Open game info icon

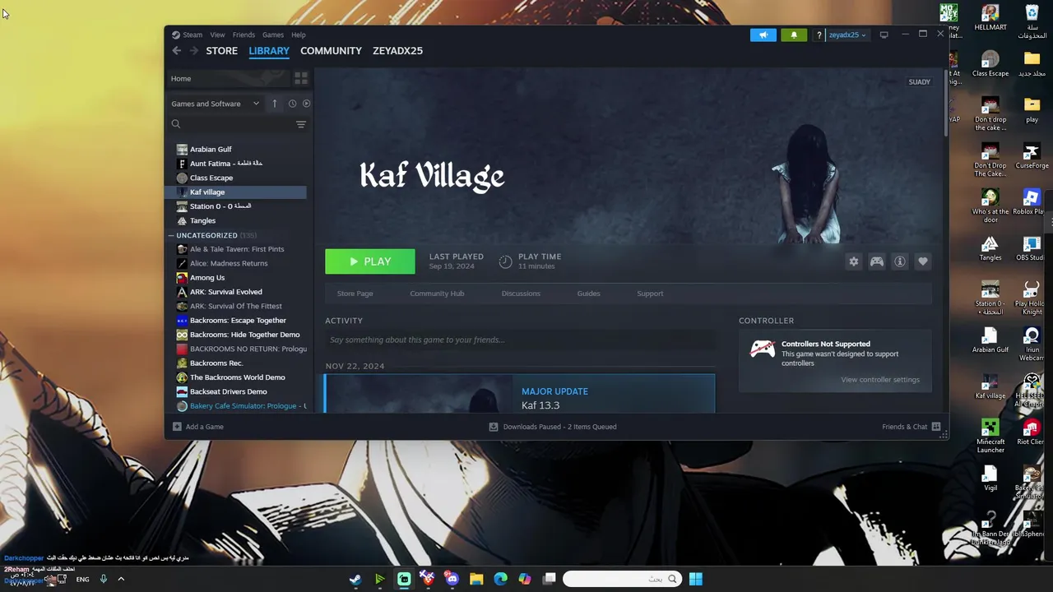point(900,261)
